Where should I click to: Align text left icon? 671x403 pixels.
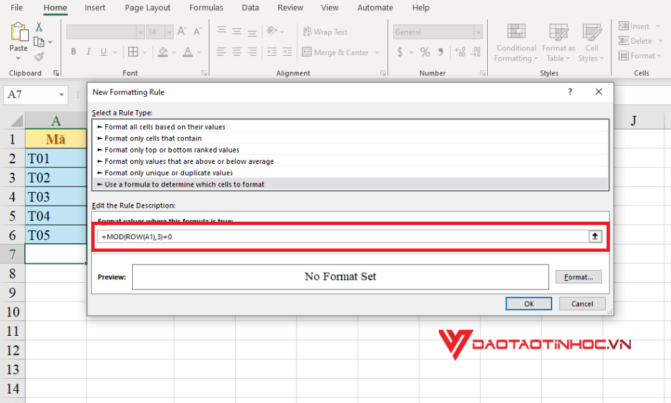pyautogui.click(x=221, y=52)
